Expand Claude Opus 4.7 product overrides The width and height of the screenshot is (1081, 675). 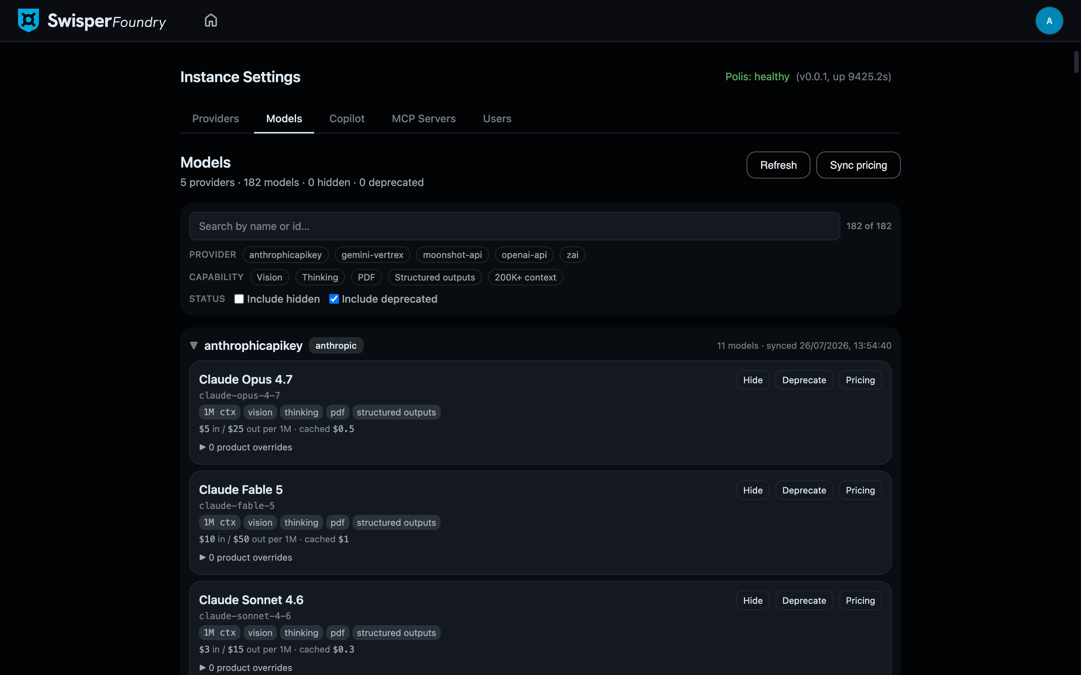point(246,447)
